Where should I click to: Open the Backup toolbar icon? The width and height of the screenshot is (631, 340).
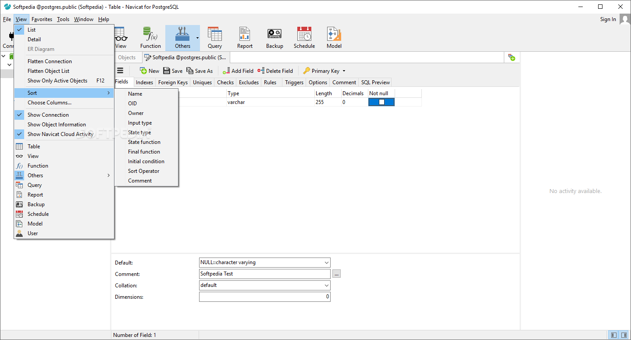(275, 38)
